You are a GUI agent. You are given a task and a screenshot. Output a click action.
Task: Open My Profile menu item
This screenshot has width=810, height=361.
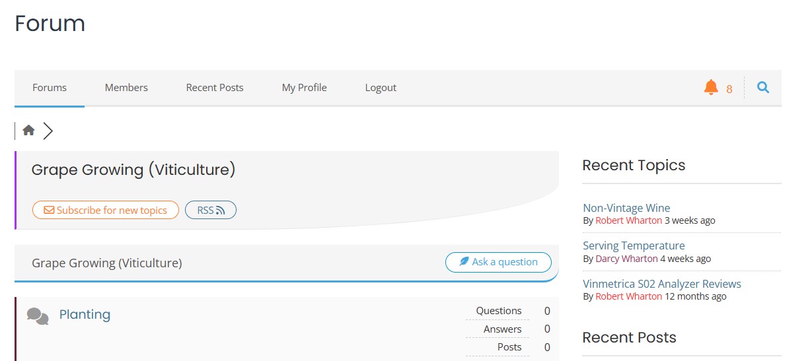[x=305, y=87]
